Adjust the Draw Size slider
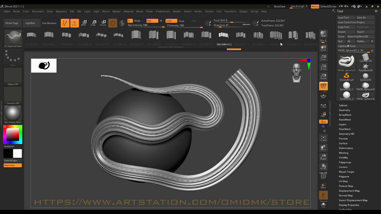The height and width of the screenshot is (214, 381). pyautogui.click(x=232, y=25)
